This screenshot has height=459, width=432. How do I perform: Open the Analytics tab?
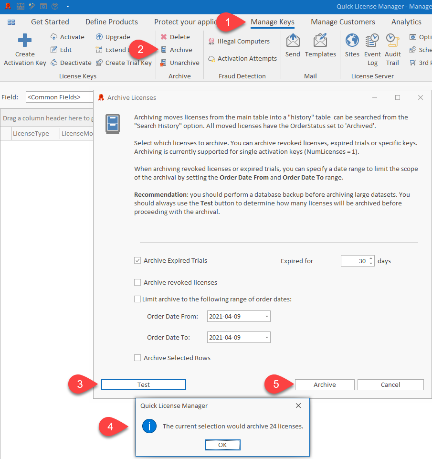tap(406, 22)
